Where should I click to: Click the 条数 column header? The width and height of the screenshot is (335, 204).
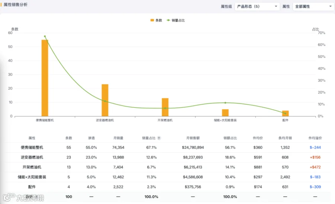pyautogui.click(x=68, y=138)
